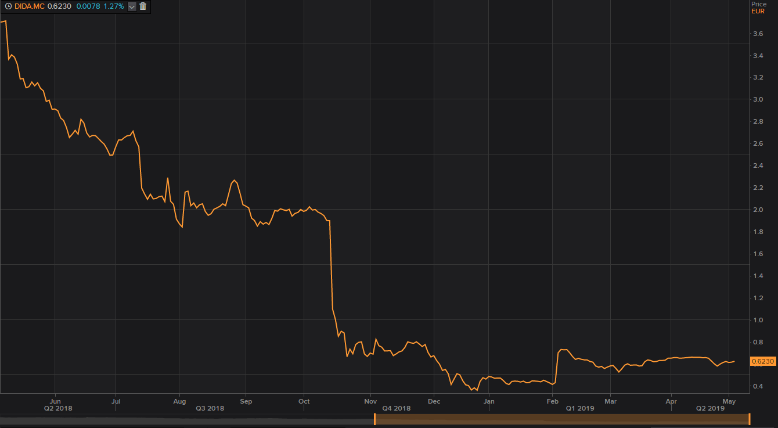Click the orange 0.6230 last price tag
The image size is (778, 428).
pyautogui.click(x=763, y=361)
